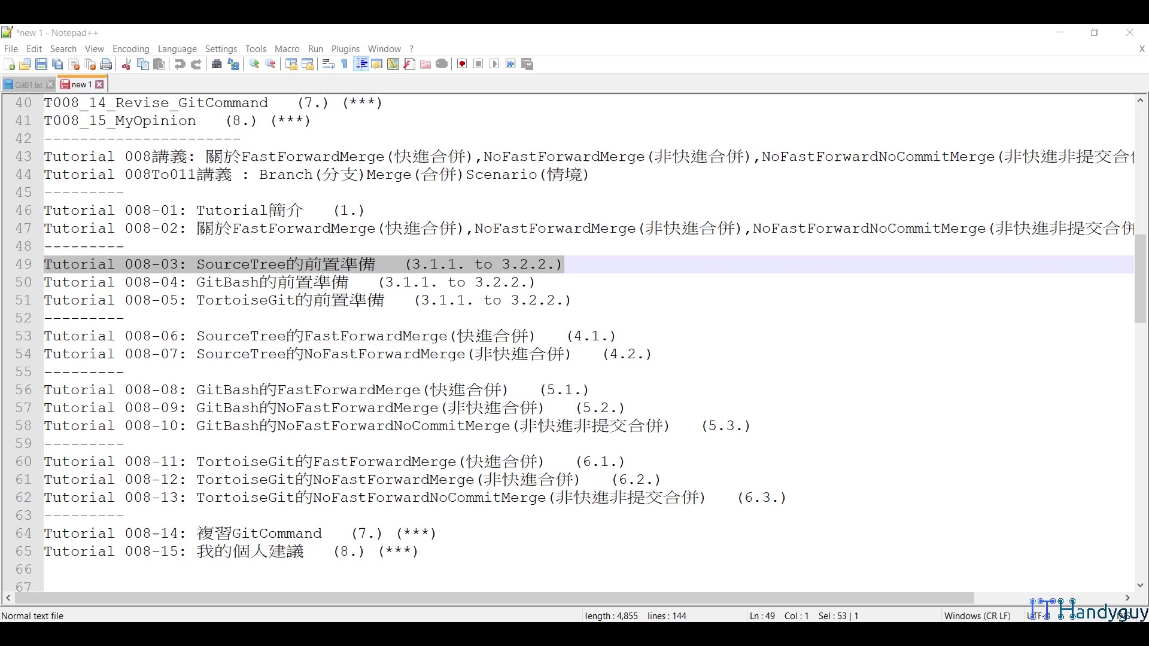This screenshot has width=1149, height=646.
Task: Zoom in using the magnifier icon
Action: (x=253, y=64)
